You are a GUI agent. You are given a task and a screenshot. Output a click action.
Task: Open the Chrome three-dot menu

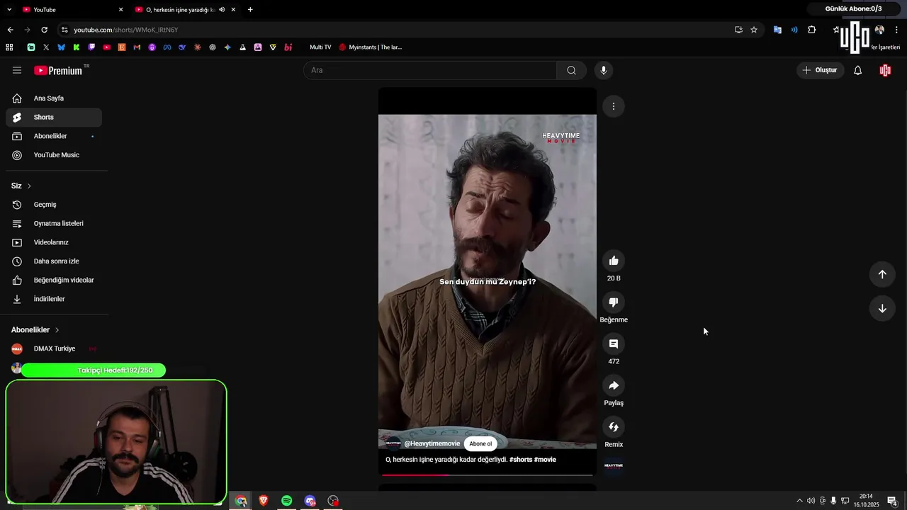point(896,30)
